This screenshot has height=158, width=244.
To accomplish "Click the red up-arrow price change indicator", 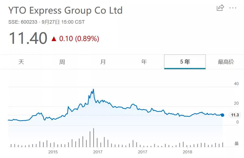I will (54, 39).
